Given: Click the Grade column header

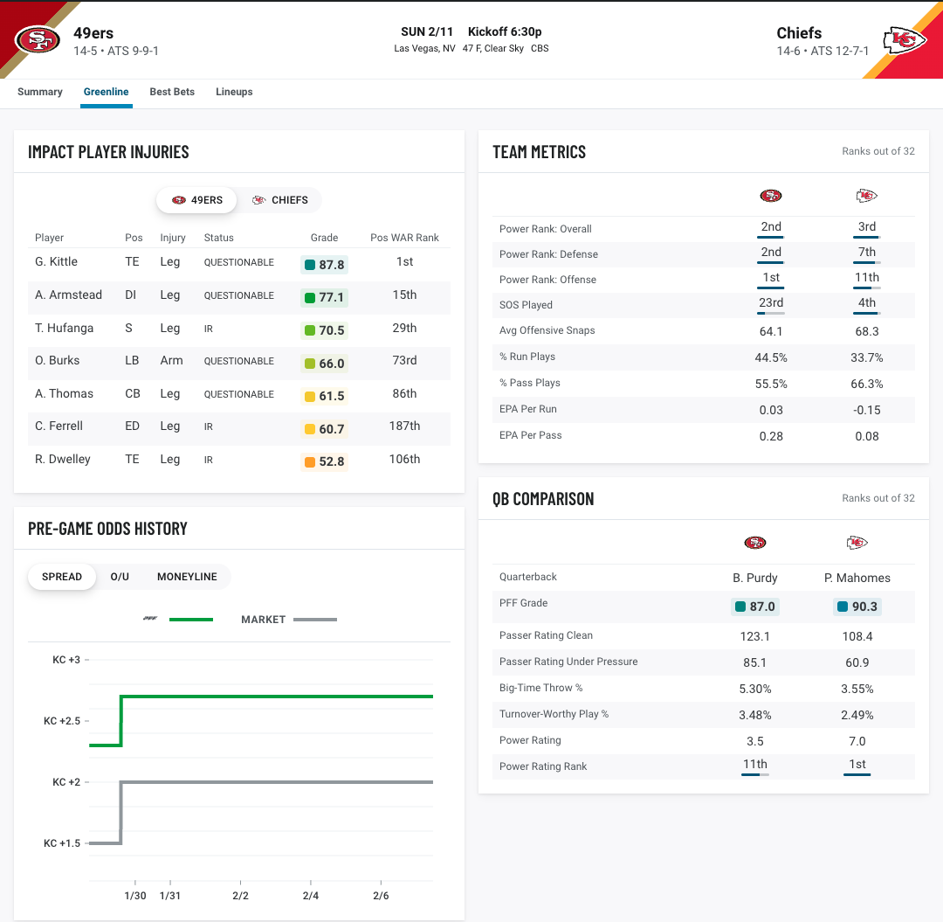Looking at the screenshot, I should (324, 238).
